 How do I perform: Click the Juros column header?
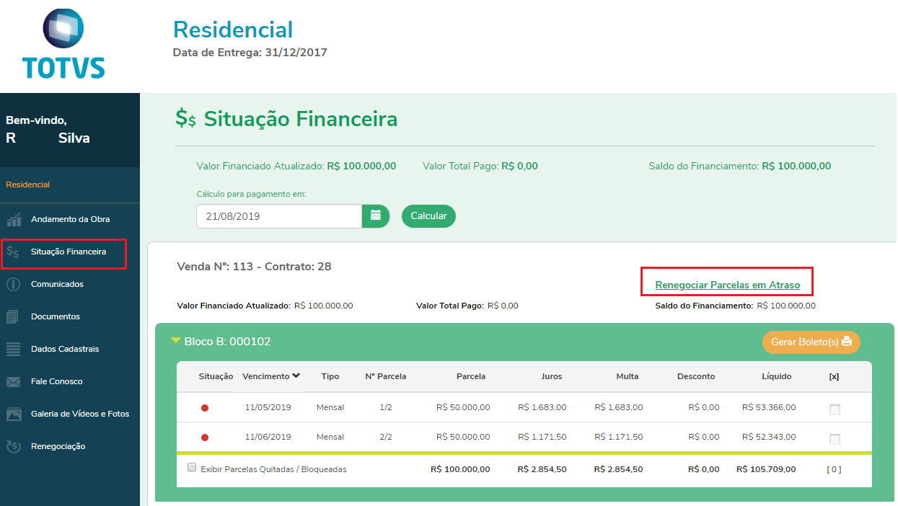552,376
